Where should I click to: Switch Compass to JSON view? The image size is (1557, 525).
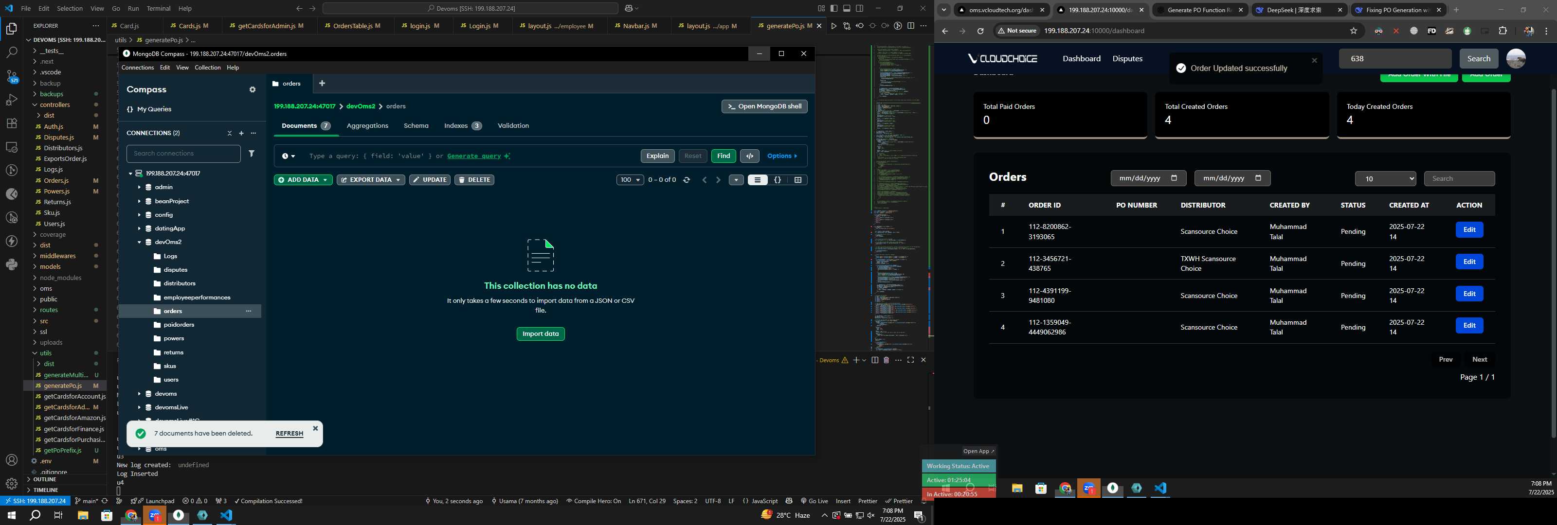point(778,180)
